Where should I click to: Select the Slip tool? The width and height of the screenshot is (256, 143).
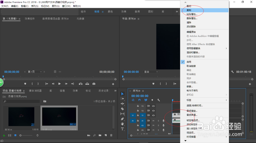[122, 114]
